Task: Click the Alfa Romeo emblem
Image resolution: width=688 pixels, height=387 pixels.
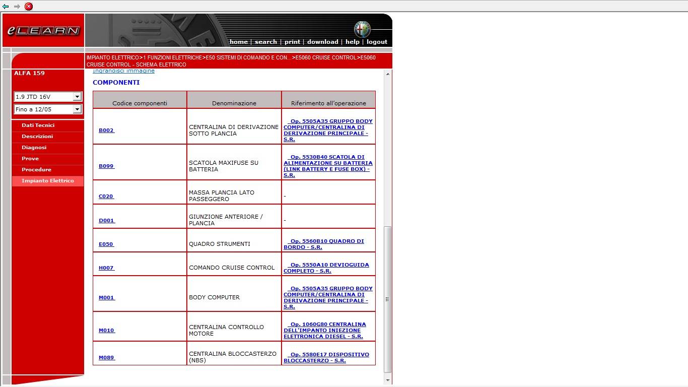Action: click(x=362, y=29)
